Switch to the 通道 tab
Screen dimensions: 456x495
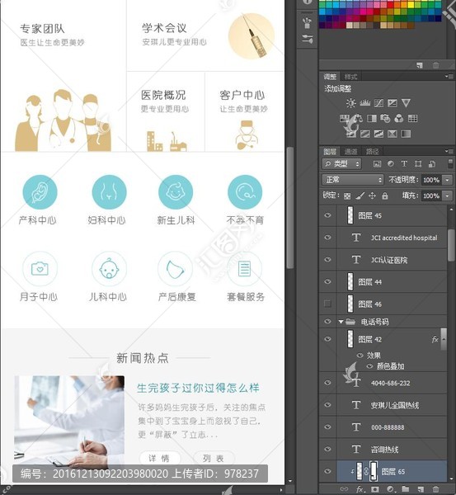tap(350, 152)
